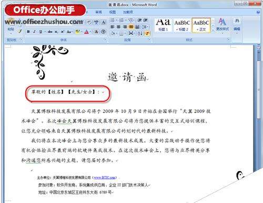263x203 pixels.
Task: Apply character shading to text
Action: [96, 31]
